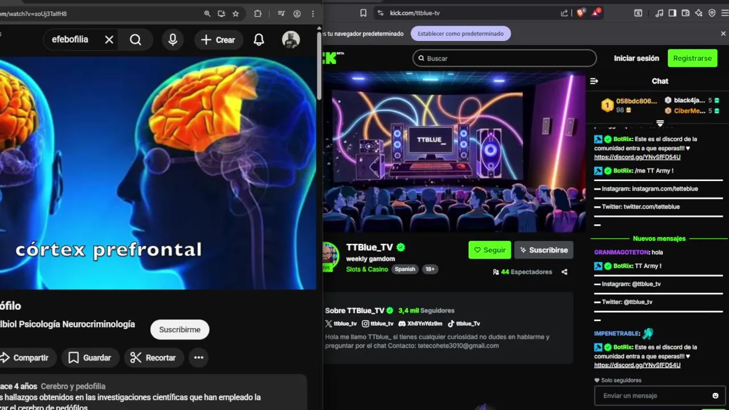Open YouTube account avatar menu
Screen dimensions: 729x410
click(291, 39)
